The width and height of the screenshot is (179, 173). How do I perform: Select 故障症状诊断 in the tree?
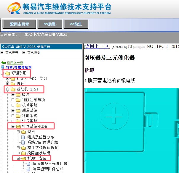pyautogui.click(x=39, y=153)
